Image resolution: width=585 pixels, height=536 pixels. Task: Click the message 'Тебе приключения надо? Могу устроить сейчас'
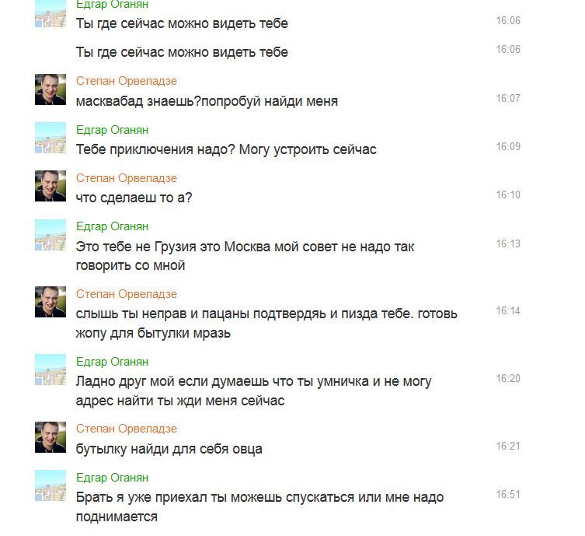(x=226, y=150)
